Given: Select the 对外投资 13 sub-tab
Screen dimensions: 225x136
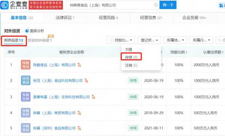Looking at the screenshot, I should point(13,41).
